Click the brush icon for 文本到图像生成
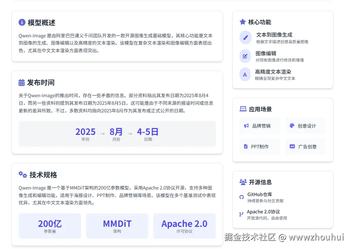The image size is (351, 249). 246,37
